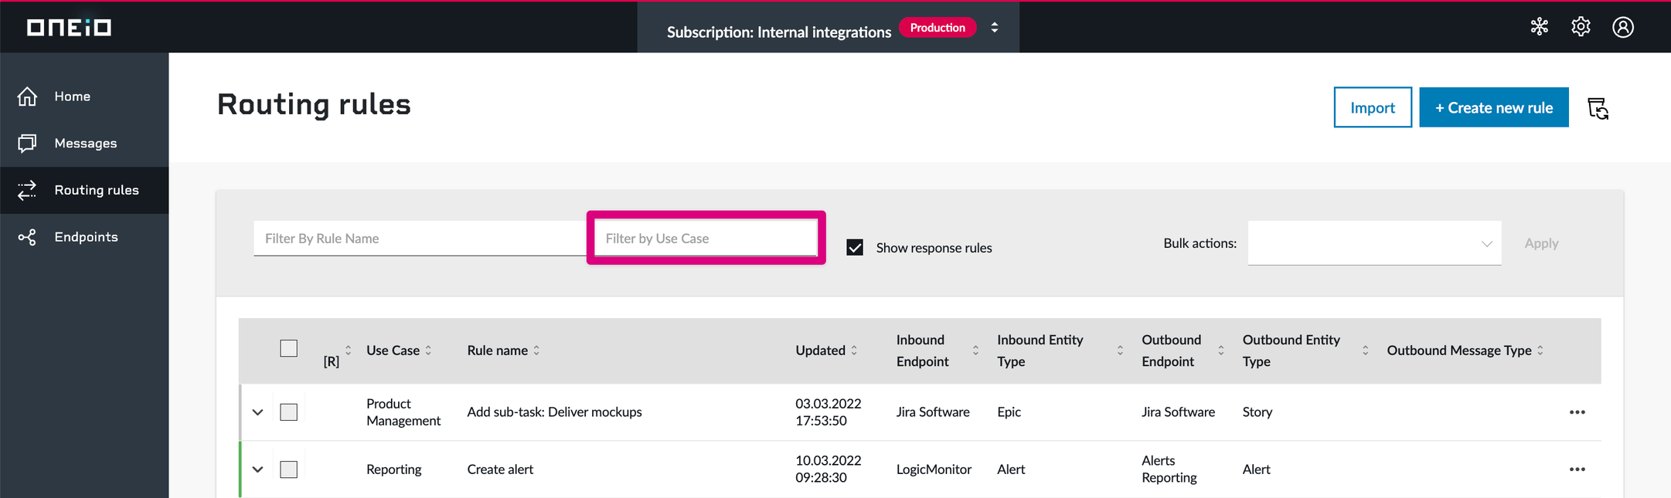
Task: Select all rules with header checkbox
Action: (289, 349)
